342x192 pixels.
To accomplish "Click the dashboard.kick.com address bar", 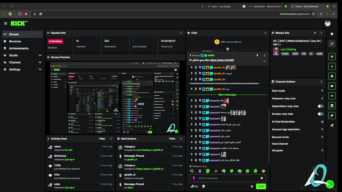I will coord(295,14).
